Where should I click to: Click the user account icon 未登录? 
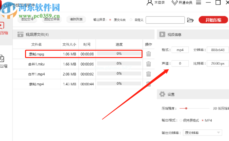pyautogui.click(x=150, y=3)
